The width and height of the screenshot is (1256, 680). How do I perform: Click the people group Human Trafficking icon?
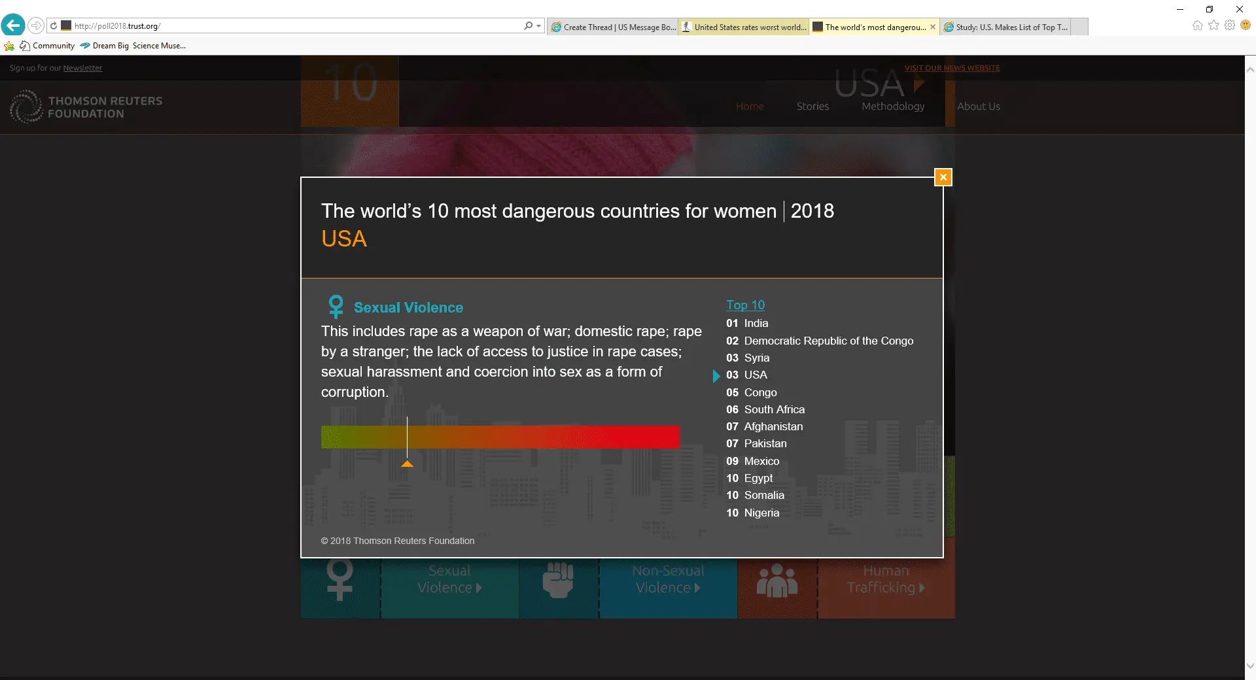point(776,580)
